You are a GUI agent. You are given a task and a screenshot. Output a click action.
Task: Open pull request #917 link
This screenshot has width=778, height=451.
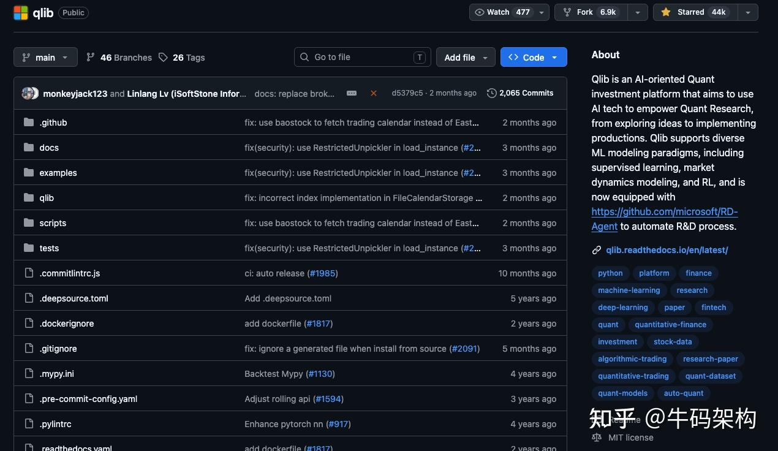point(338,424)
